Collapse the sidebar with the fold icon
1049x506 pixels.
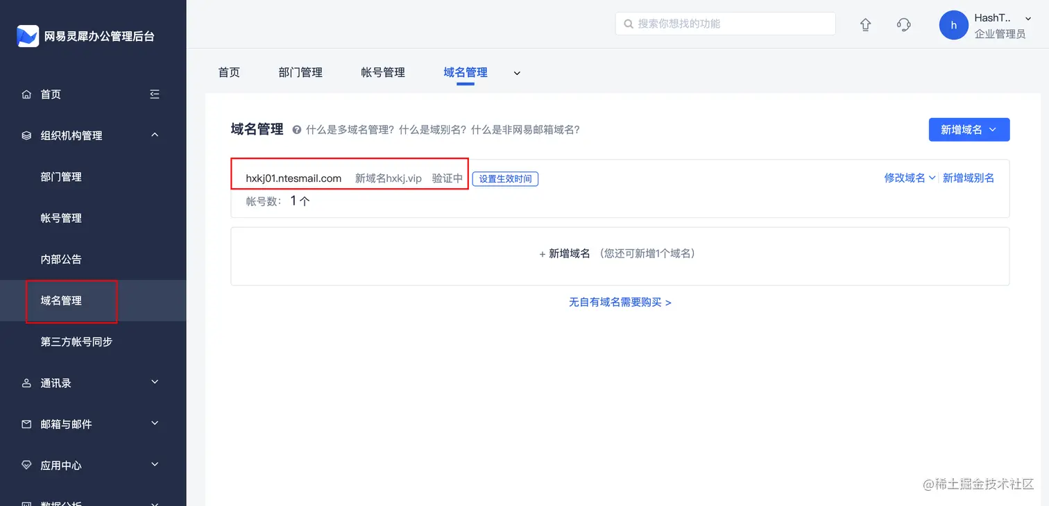[155, 94]
